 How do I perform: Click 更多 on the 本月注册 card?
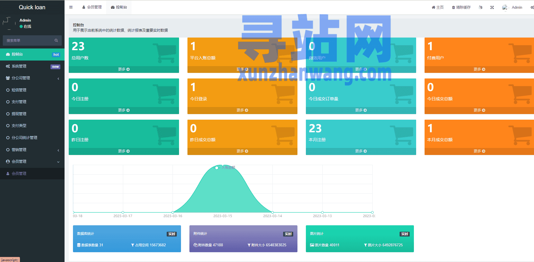(361, 151)
